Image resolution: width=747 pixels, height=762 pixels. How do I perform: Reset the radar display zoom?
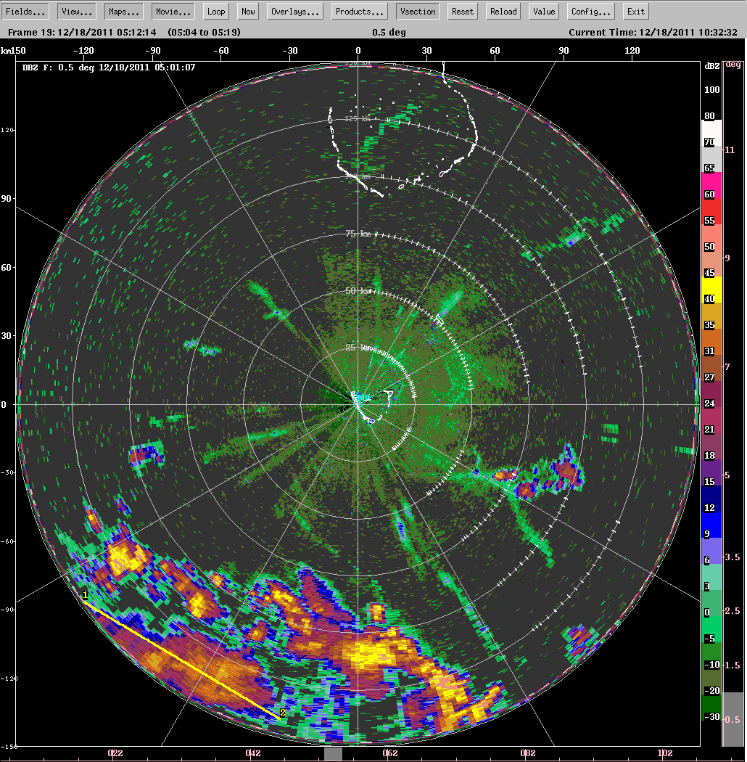pos(462,11)
